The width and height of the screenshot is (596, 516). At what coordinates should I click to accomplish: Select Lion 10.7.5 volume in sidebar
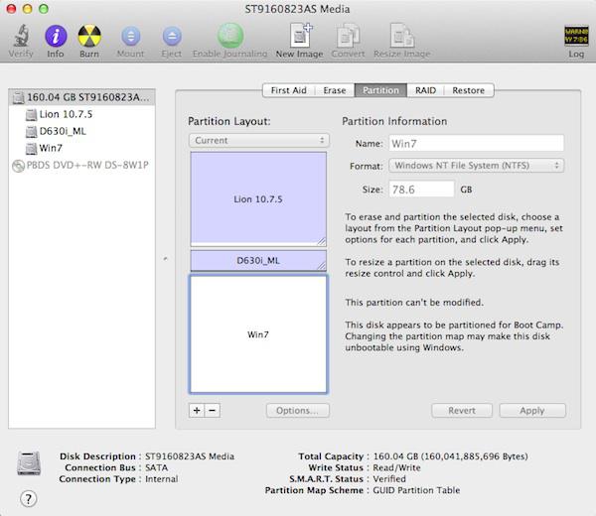point(65,114)
